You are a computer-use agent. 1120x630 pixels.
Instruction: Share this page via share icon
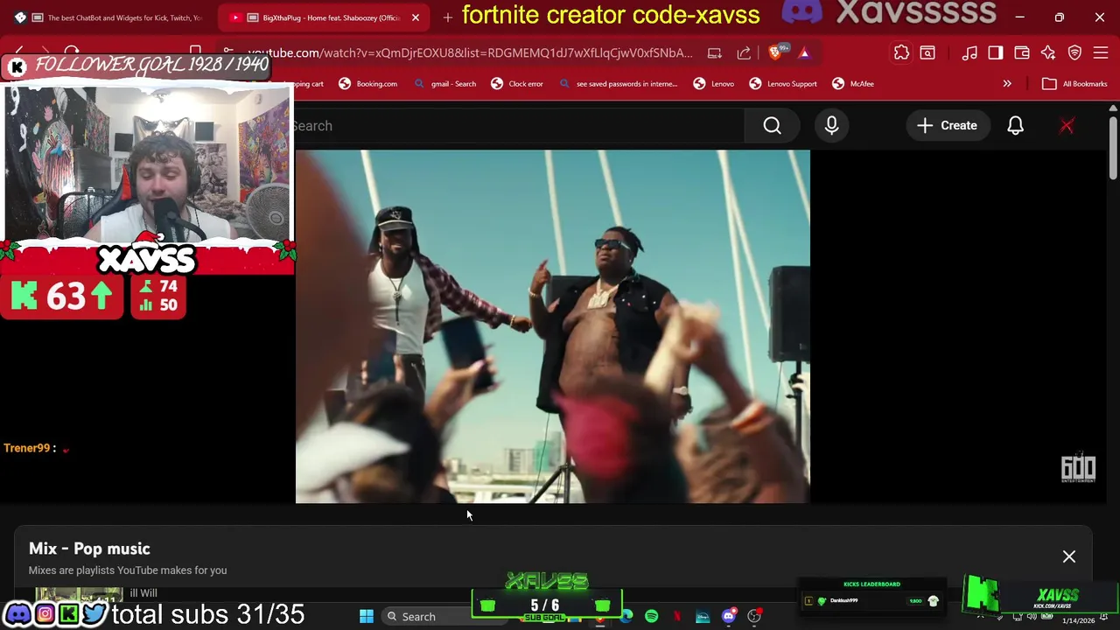click(744, 53)
